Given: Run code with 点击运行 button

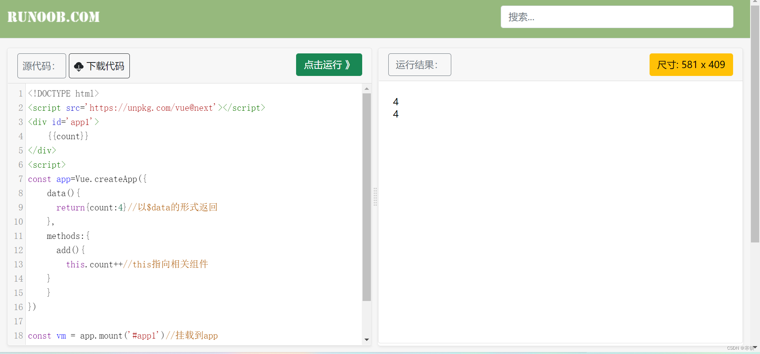Looking at the screenshot, I should tap(329, 64).
